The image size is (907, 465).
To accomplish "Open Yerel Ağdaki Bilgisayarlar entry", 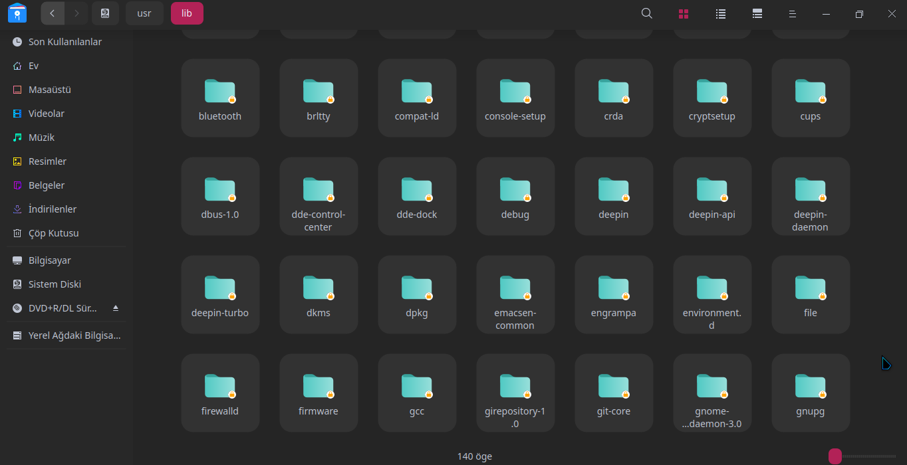I will pyautogui.click(x=66, y=335).
